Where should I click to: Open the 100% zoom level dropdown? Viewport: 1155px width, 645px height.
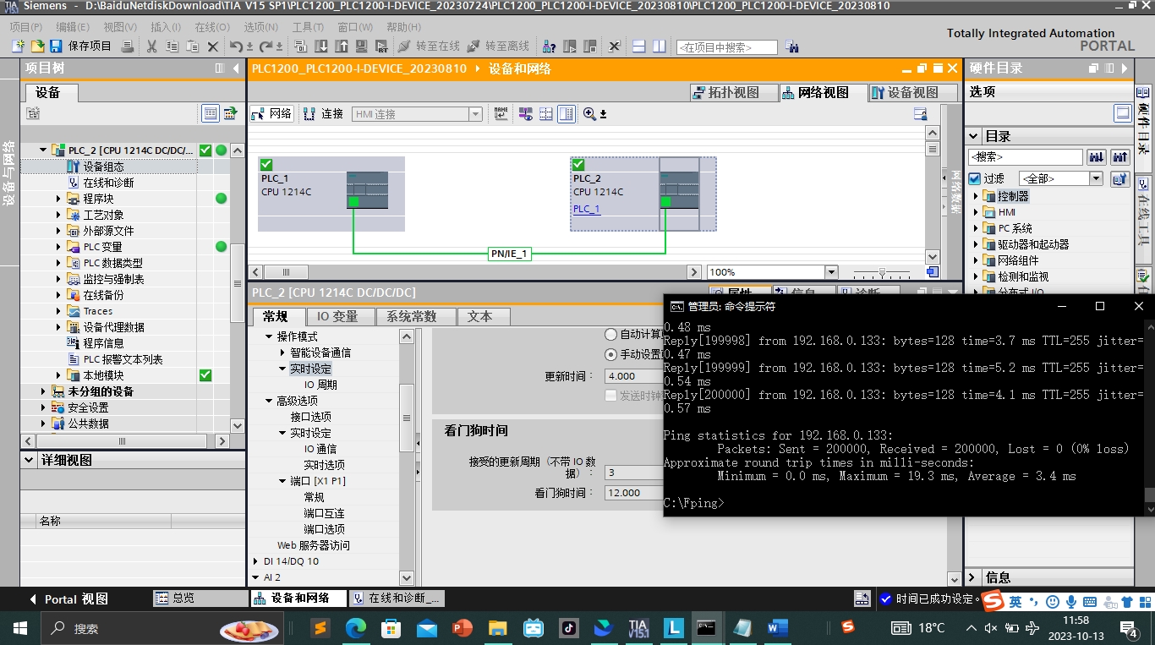point(830,272)
